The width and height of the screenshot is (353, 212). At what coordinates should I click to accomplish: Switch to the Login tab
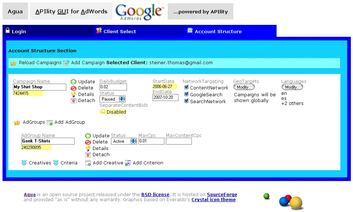pyautogui.click(x=48, y=31)
